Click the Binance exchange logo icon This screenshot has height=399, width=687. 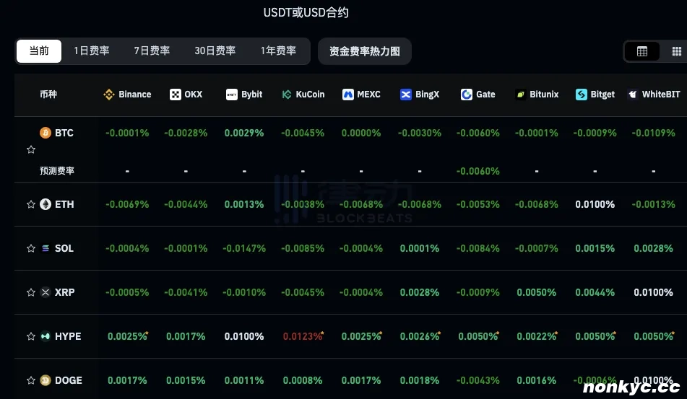click(109, 95)
